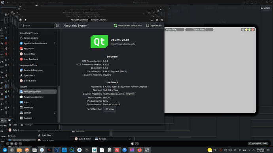Click the red circle button in gray window
The height and width of the screenshot is (153, 273).
pyautogui.click(x=253, y=30)
